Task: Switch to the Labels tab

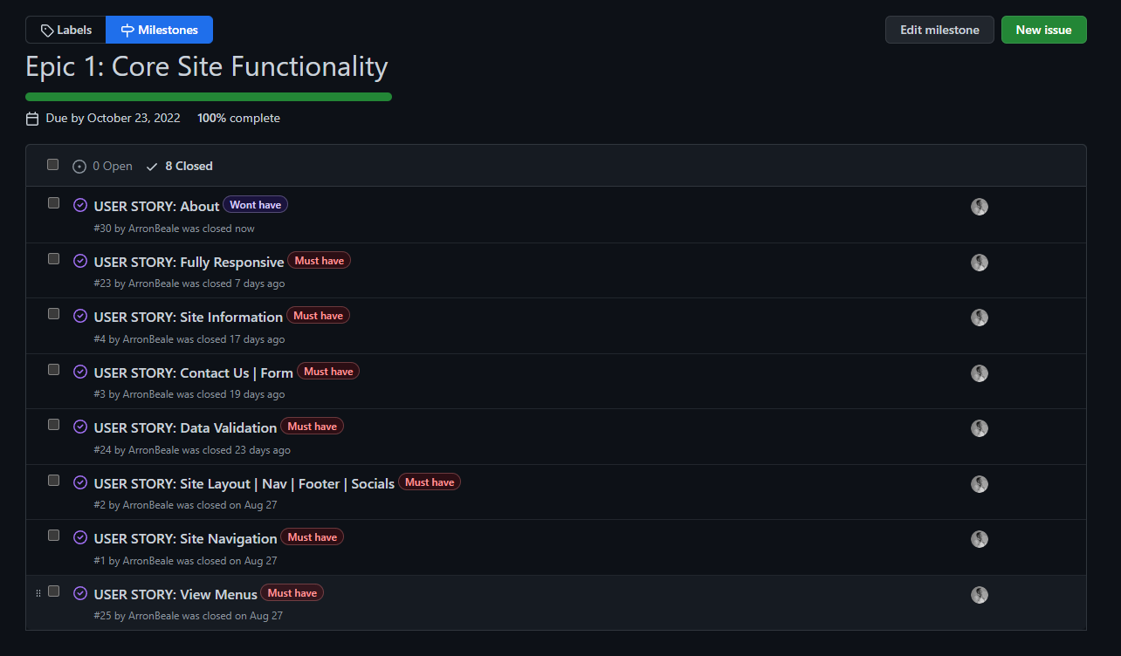Action: [65, 30]
